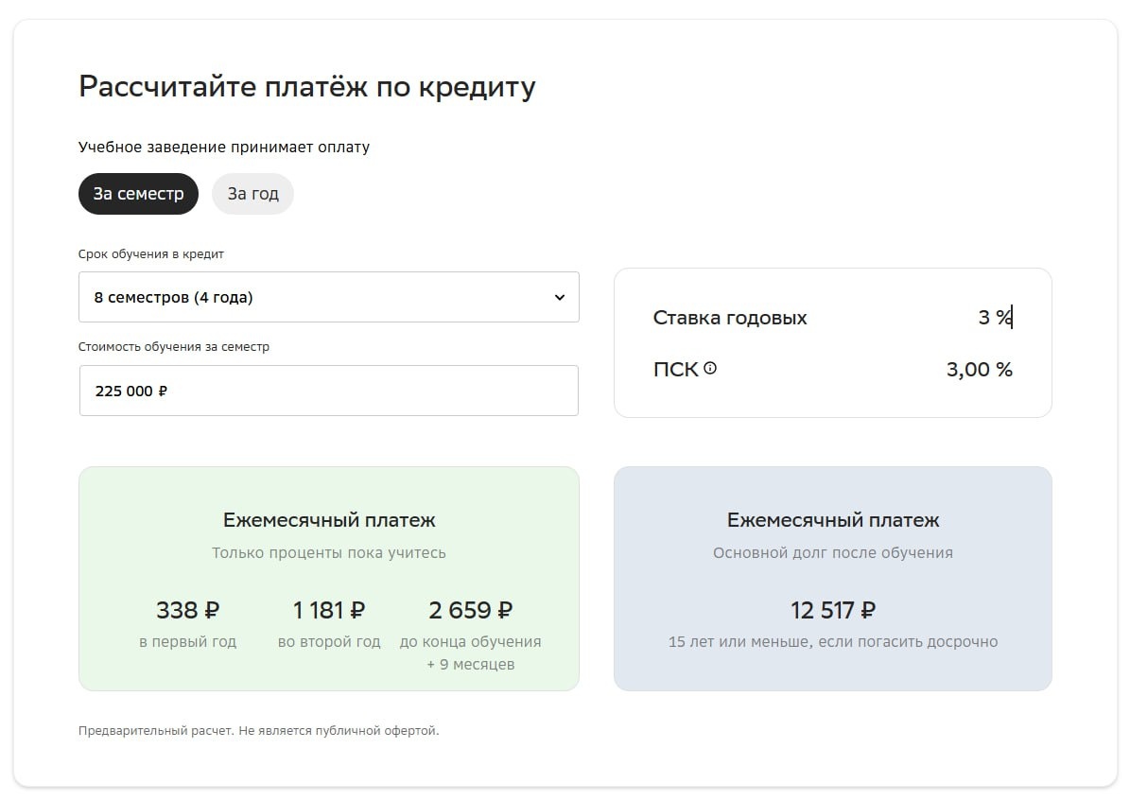Select the "За семестр" payment option
The height and width of the screenshot is (801, 1130).
click(138, 194)
